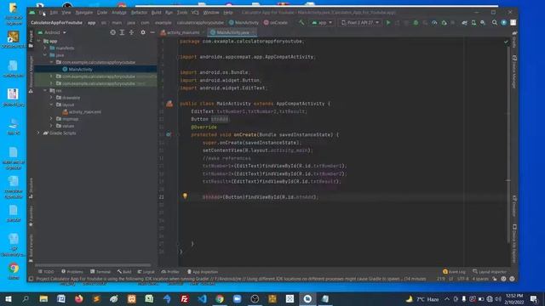The width and height of the screenshot is (545, 306).
Task: Expand the mipmap folder
Action: [51, 119]
